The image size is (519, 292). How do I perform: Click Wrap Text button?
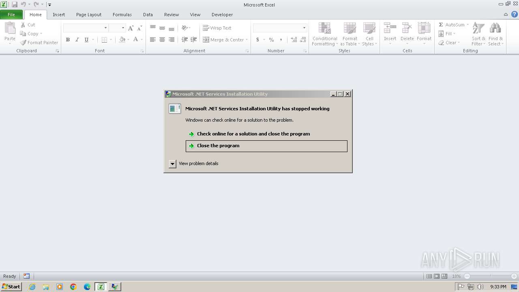pos(217,28)
